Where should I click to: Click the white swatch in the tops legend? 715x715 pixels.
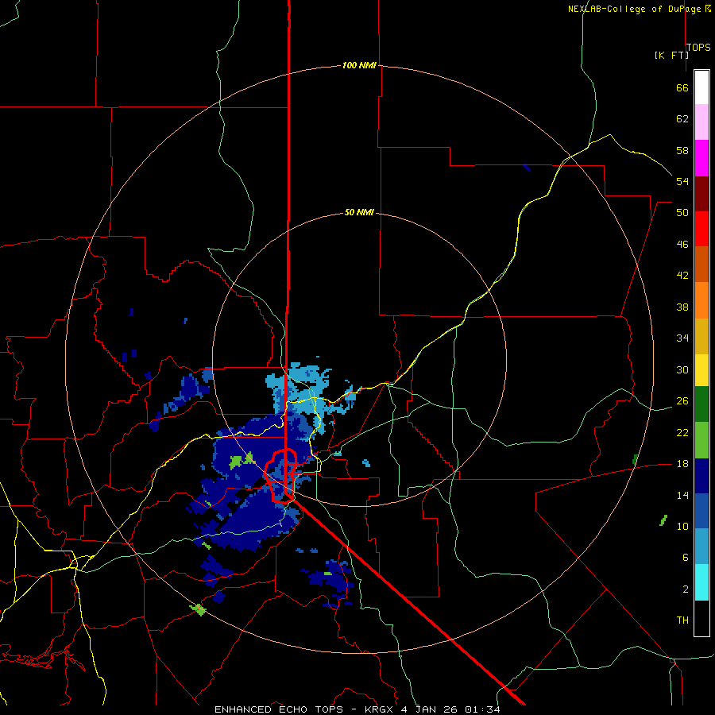701,87
